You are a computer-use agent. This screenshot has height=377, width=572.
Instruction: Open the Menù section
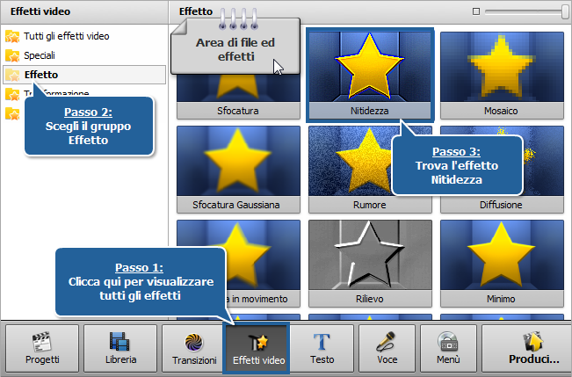(448, 348)
